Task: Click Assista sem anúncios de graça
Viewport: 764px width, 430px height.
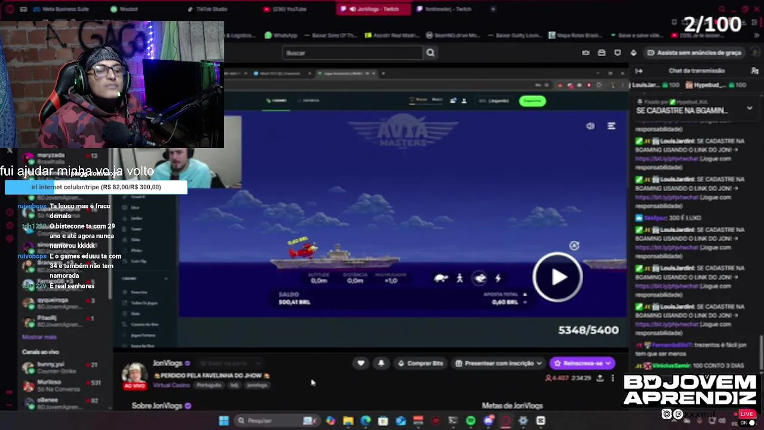Action: [x=694, y=53]
